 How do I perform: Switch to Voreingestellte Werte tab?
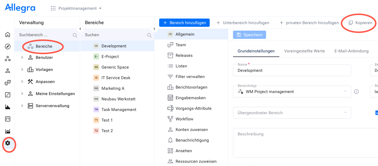click(x=304, y=51)
